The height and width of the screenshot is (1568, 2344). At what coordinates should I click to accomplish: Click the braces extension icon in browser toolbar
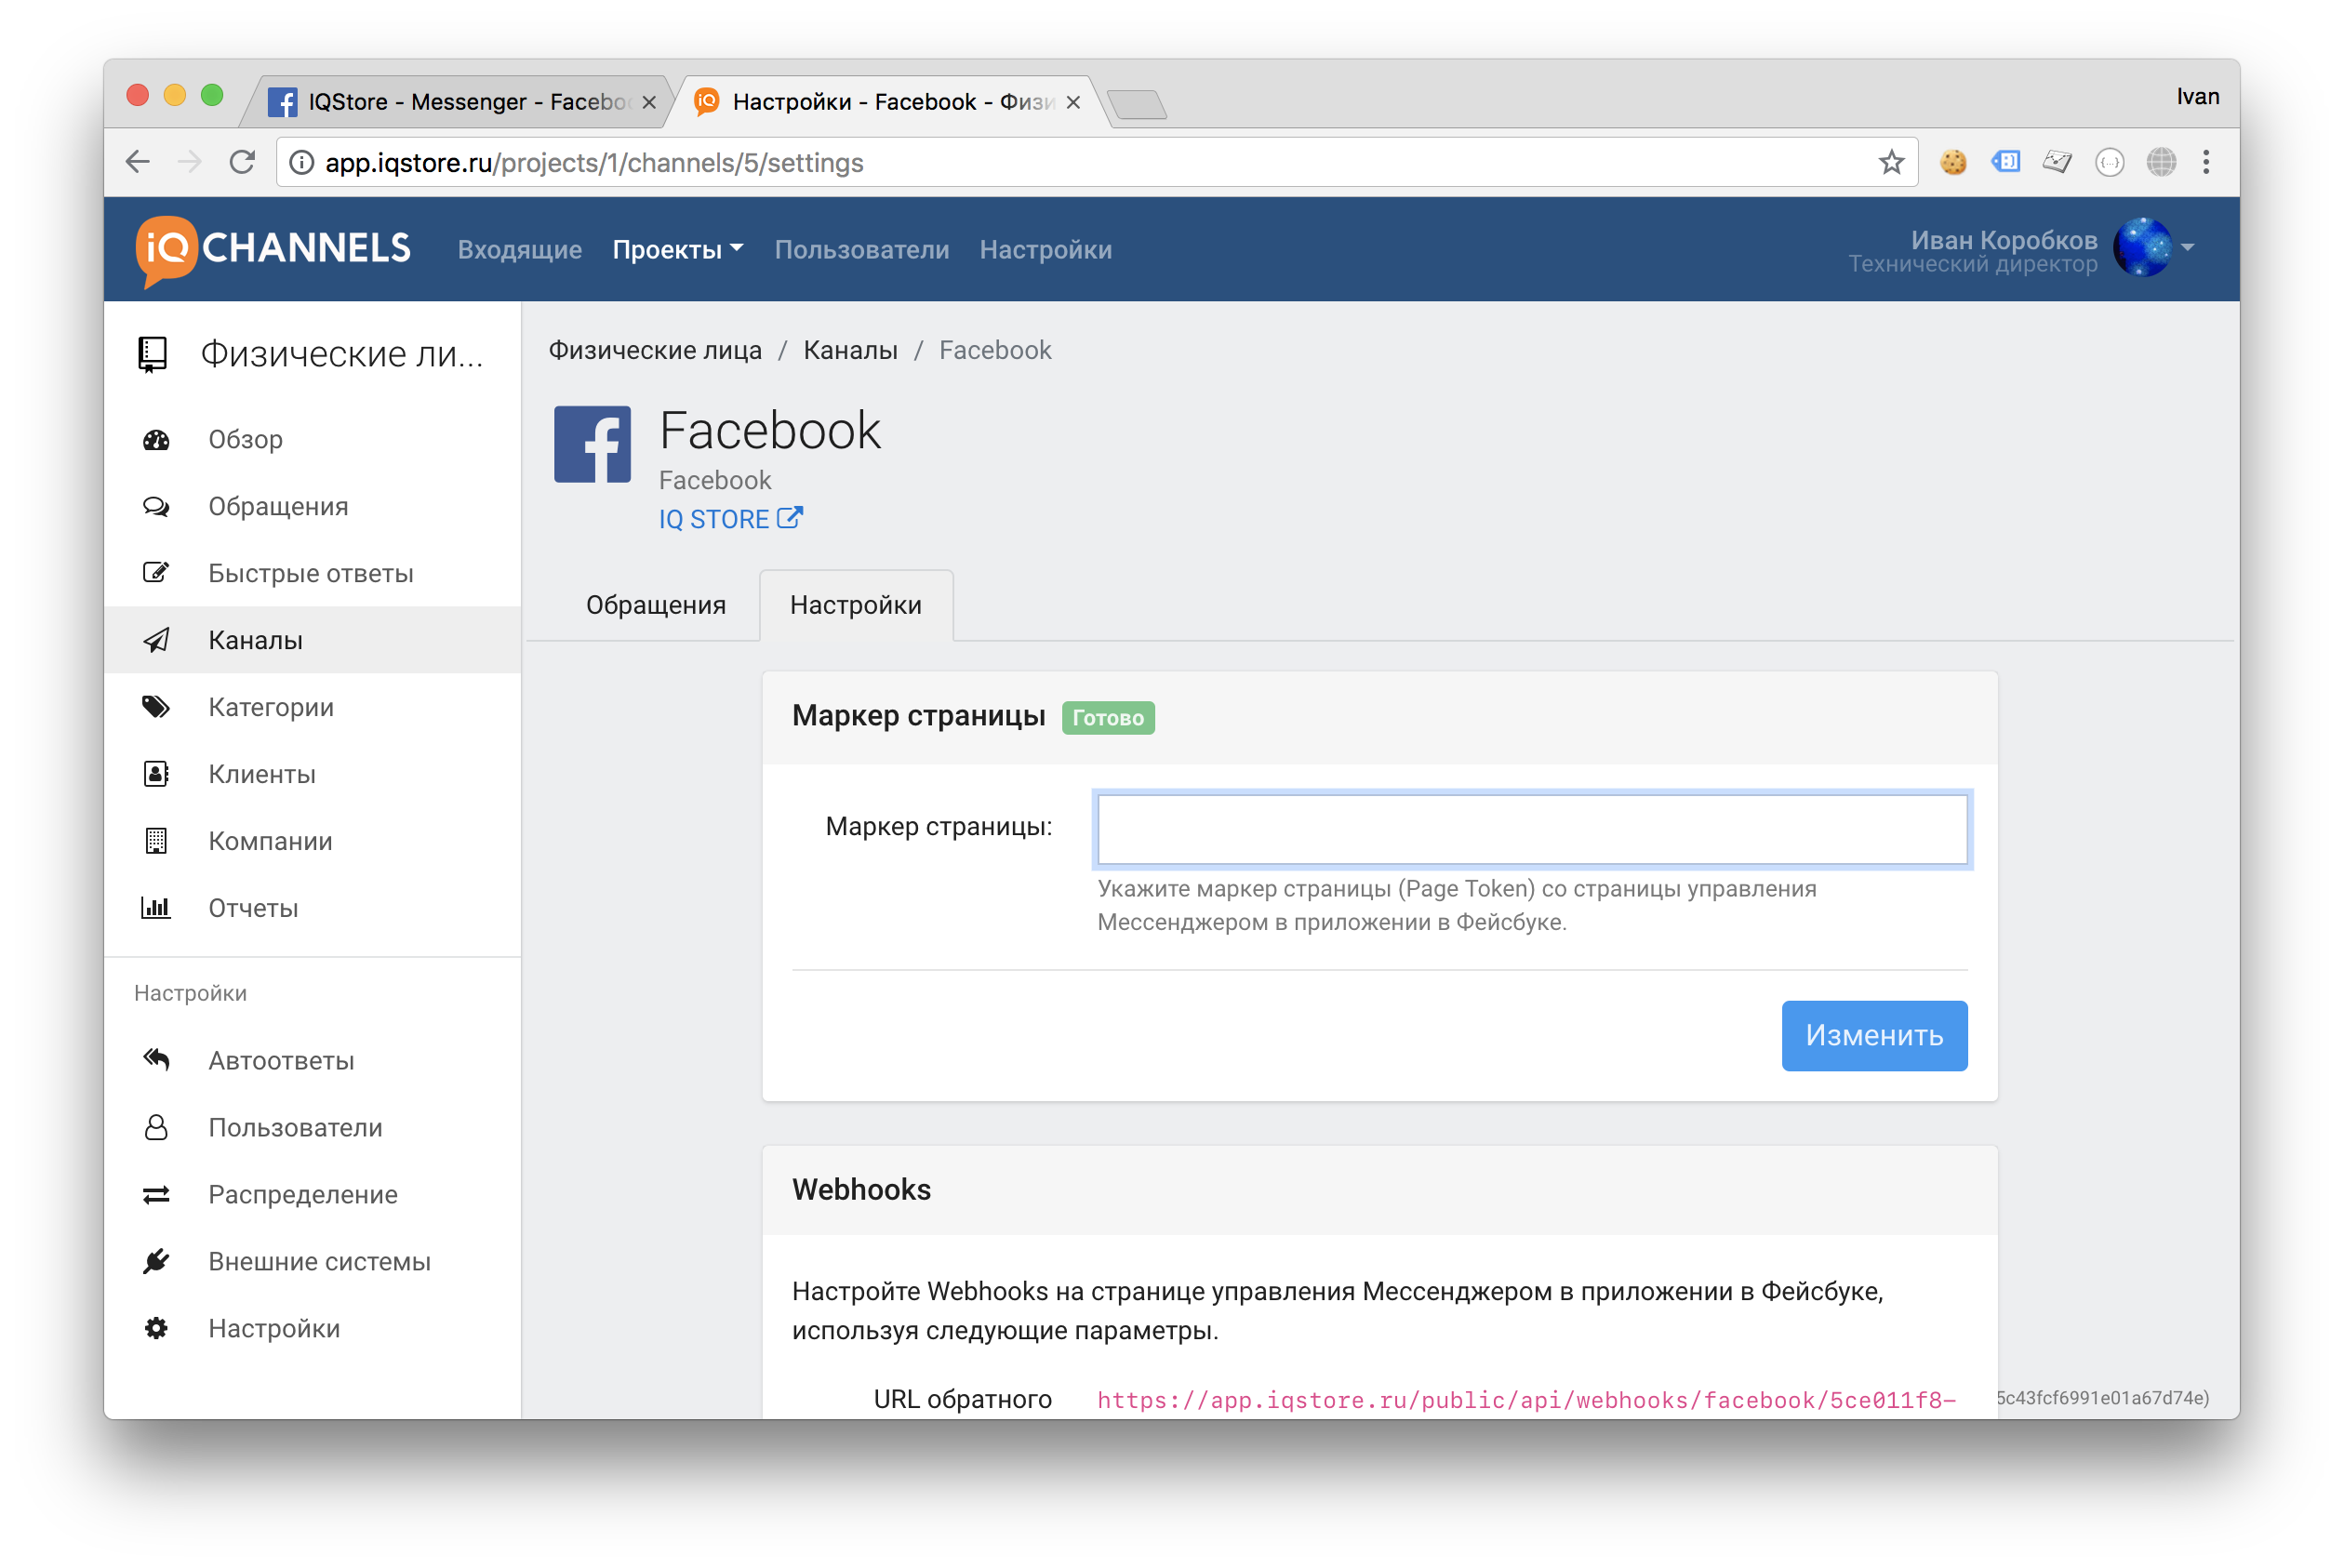(x=2109, y=162)
